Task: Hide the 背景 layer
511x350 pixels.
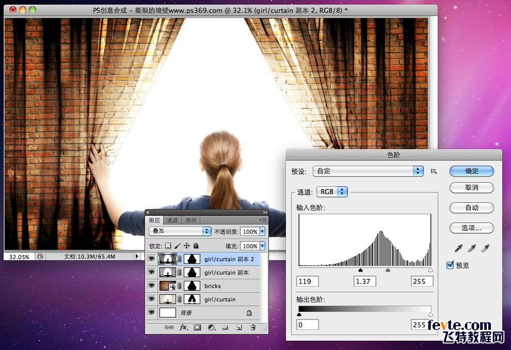Action: coord(152,312)
